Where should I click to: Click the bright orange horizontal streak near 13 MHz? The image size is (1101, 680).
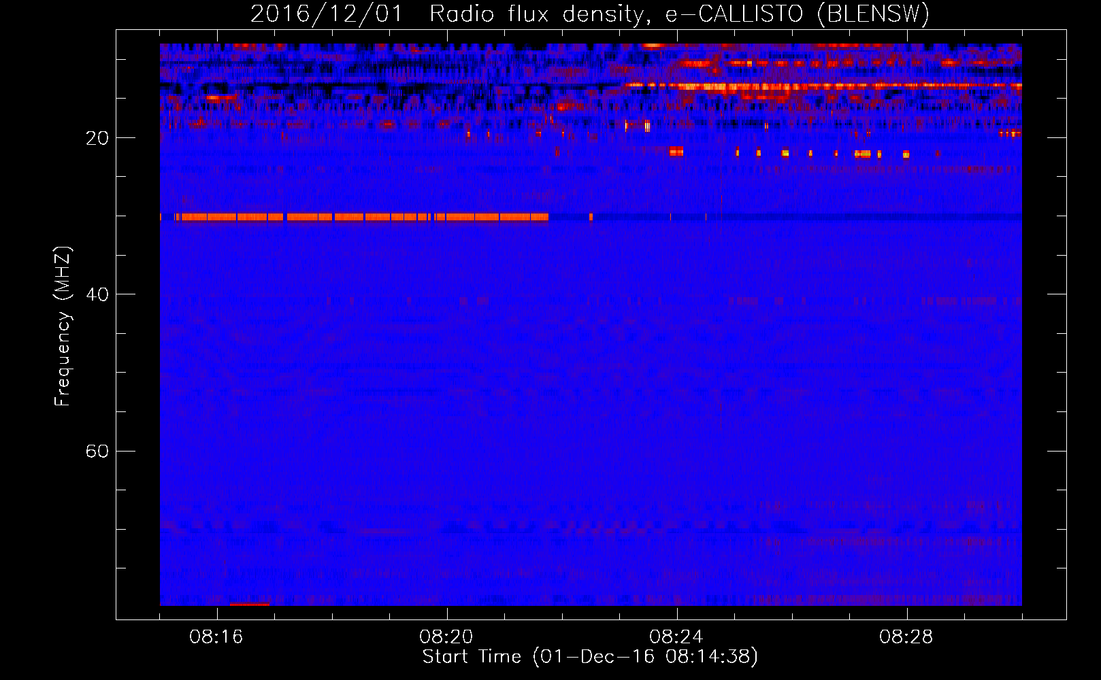pos(823,86)
